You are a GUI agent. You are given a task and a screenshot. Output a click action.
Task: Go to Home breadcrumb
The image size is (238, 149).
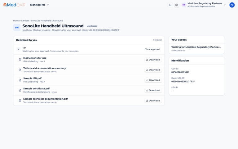16,21
